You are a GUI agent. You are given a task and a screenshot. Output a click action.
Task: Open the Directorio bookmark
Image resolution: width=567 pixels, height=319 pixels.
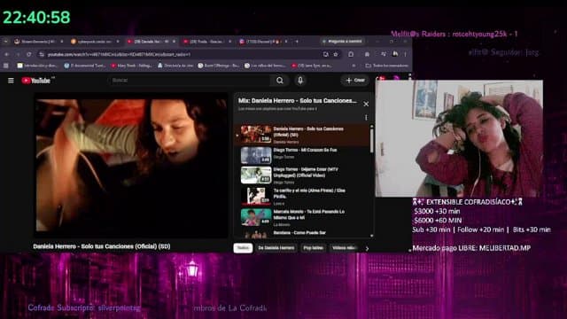[x=175, y=66]
